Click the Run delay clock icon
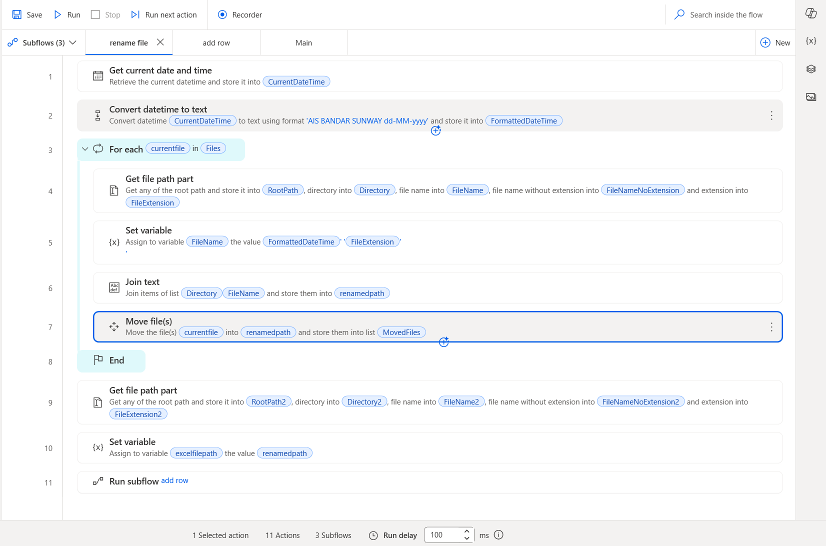826x546 pixels. [373, 535]
